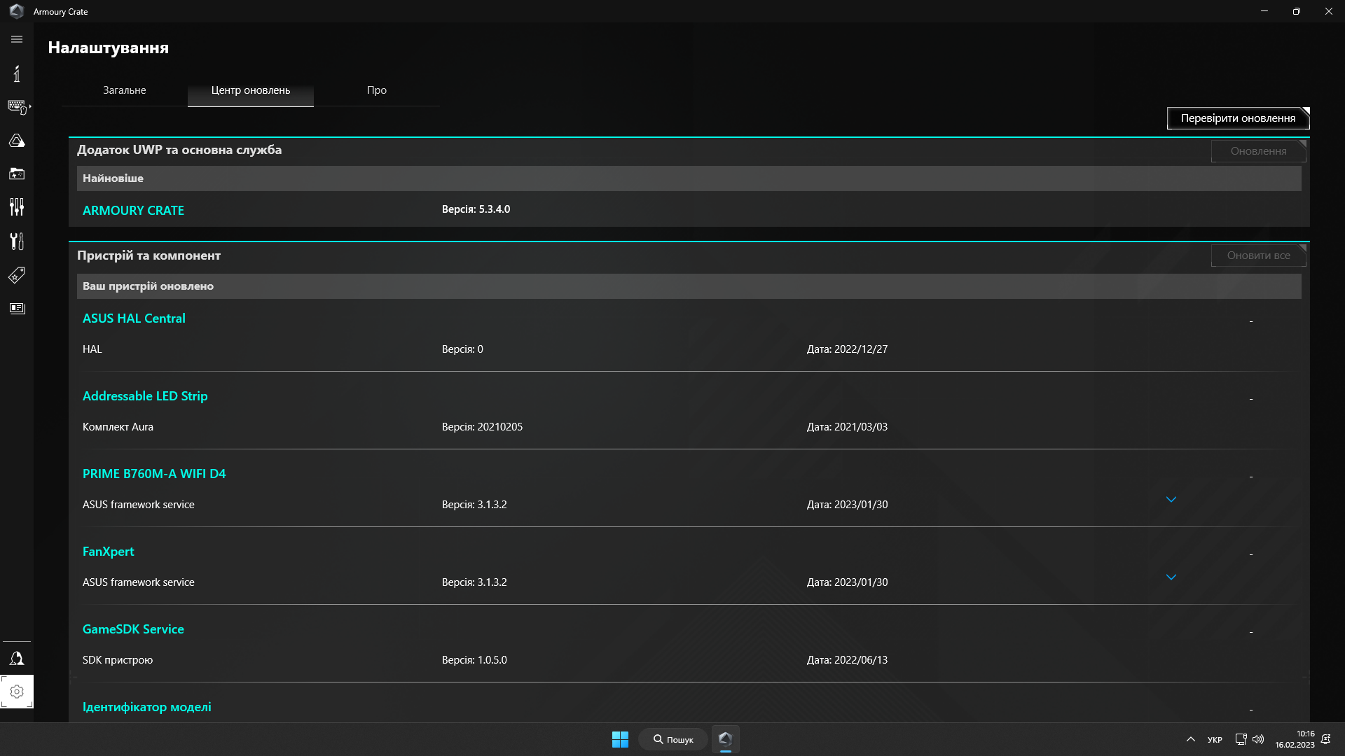Image resolution: width=1345 pixels, height=756 pixels.
Task: Show hidden system tray icons
Action: click(1190, 739)
